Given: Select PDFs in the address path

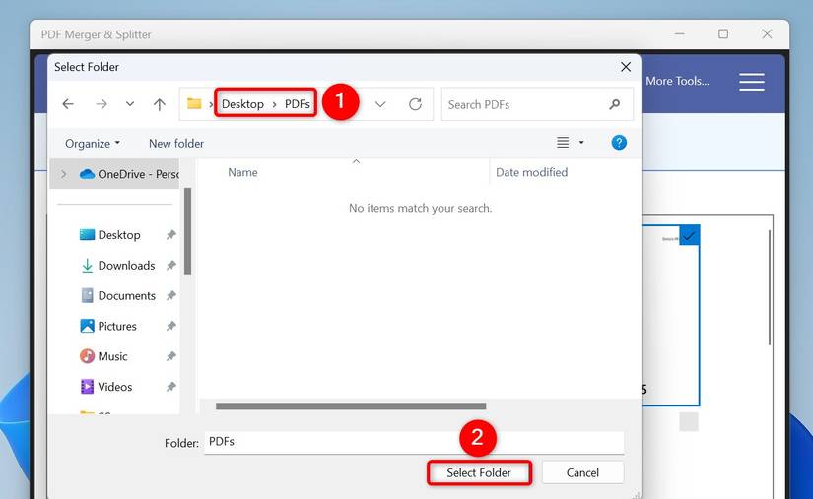Looking at the screenshot, I should [x=298, y=104].
